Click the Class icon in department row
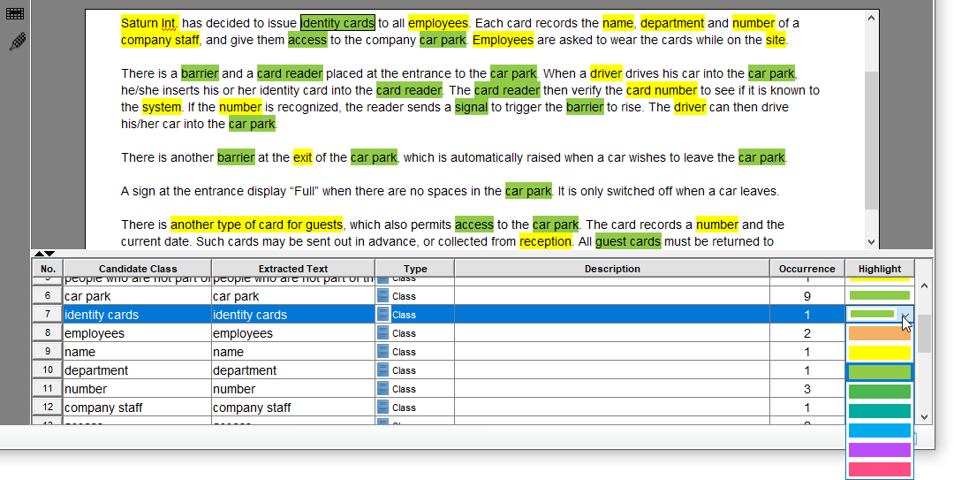Screen dimensions: 954x480 (382, 370)
